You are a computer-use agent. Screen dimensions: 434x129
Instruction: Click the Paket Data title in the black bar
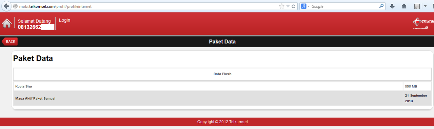[x=222, y=42]
